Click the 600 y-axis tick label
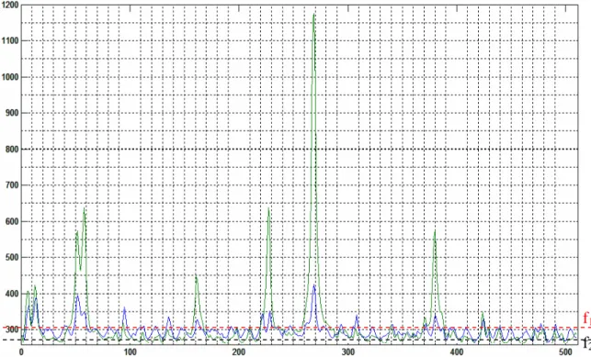 tap(12, 221)
